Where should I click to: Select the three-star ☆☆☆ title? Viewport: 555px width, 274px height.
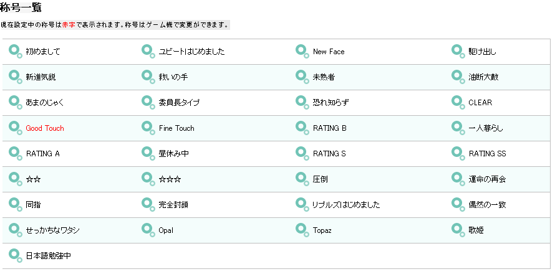pos(170,179)
